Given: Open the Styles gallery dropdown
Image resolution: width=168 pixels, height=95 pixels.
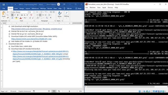Looking at the screenshot, I should tap(60, 15).
